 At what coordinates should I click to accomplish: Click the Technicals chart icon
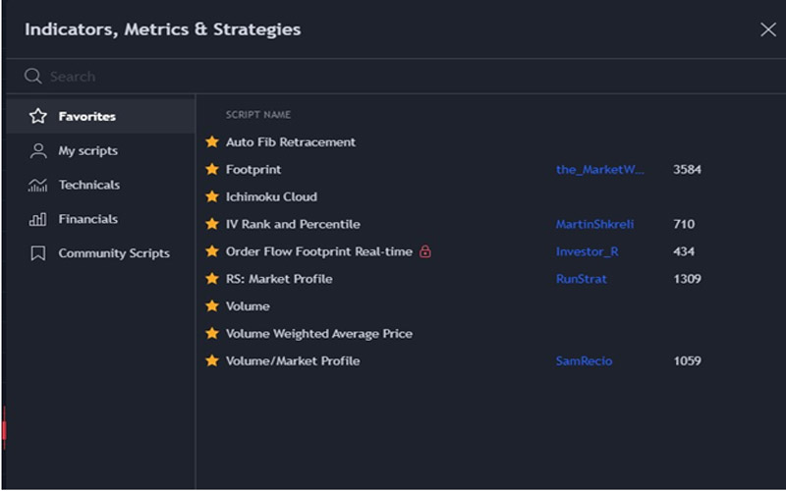tap(38, 185)
